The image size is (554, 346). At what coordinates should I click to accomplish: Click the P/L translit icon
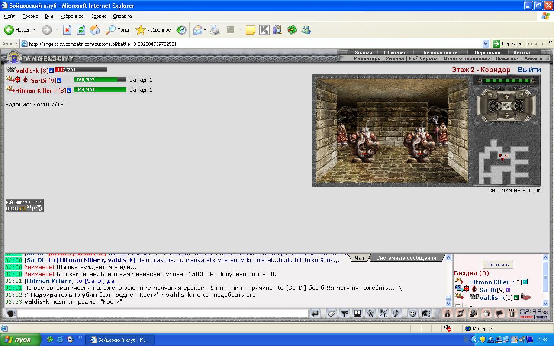(x=383, y=314)
